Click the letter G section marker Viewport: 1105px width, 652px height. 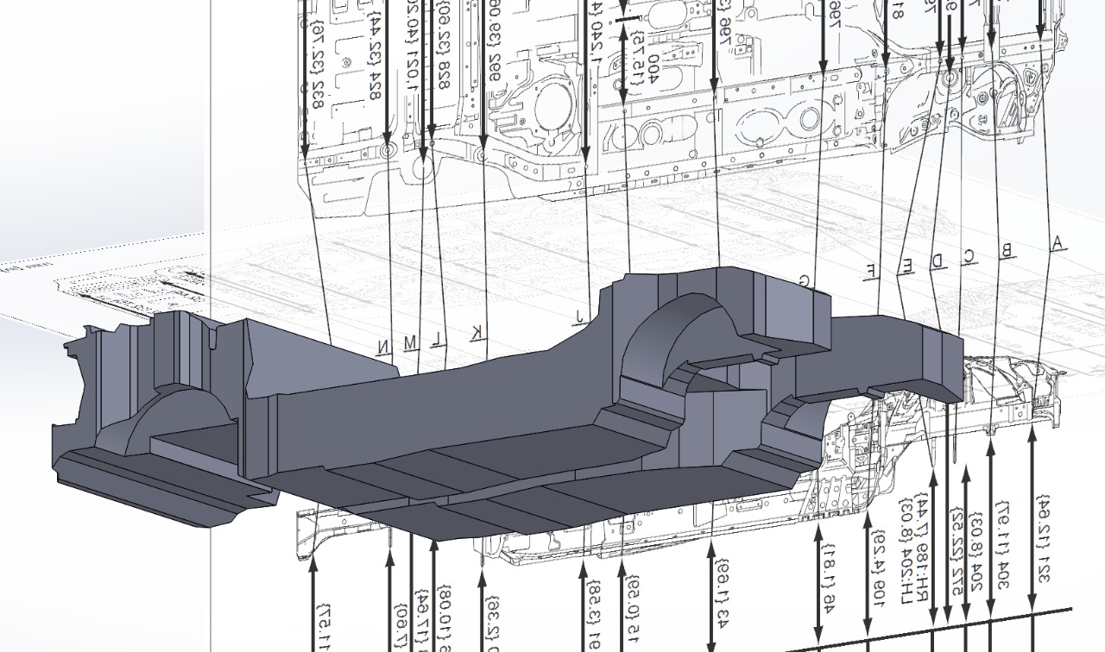(x=805, y=281)
